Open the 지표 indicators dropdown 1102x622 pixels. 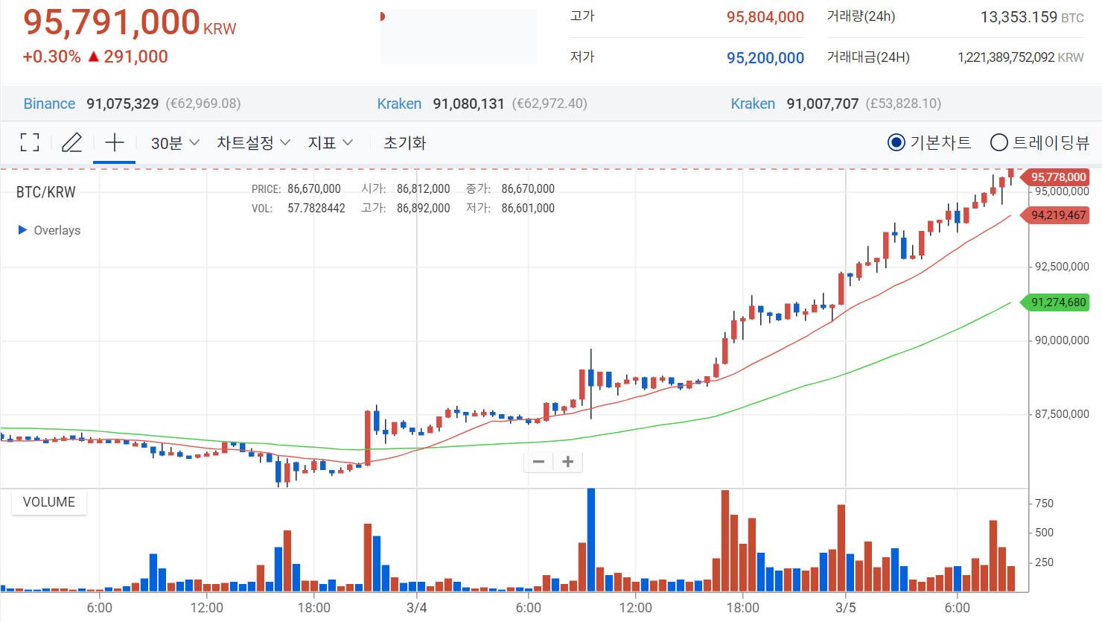331,143
